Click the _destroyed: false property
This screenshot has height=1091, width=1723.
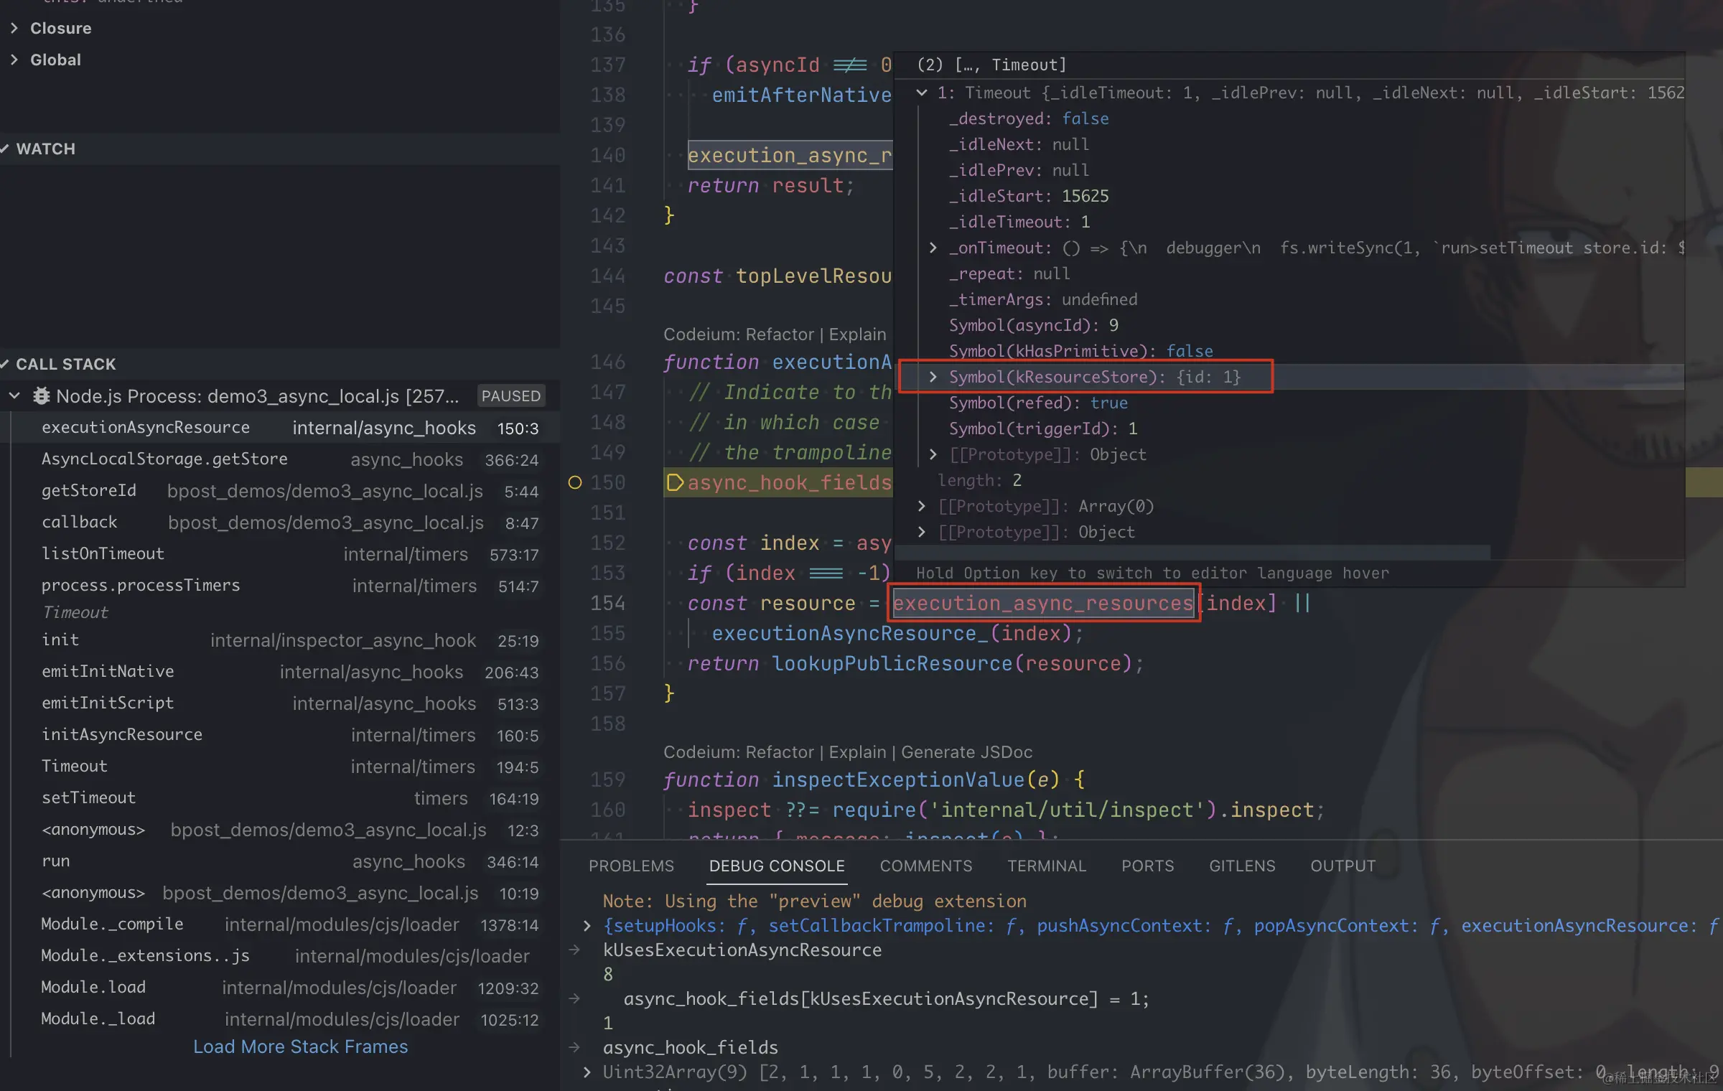point(1028,118)
